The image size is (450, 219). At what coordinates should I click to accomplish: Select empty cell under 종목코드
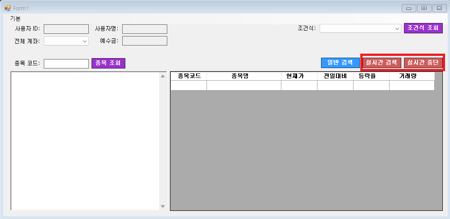click(188, 86)
